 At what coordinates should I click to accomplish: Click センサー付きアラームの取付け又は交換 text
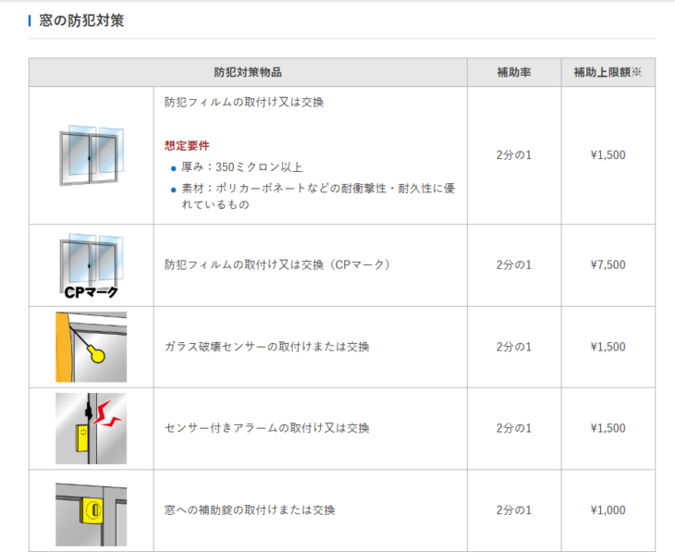point(266,428)
